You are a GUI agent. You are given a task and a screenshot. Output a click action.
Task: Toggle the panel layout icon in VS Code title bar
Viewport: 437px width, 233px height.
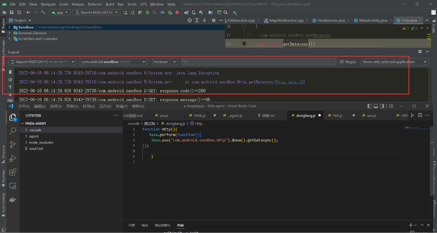[x=377, y=106]
